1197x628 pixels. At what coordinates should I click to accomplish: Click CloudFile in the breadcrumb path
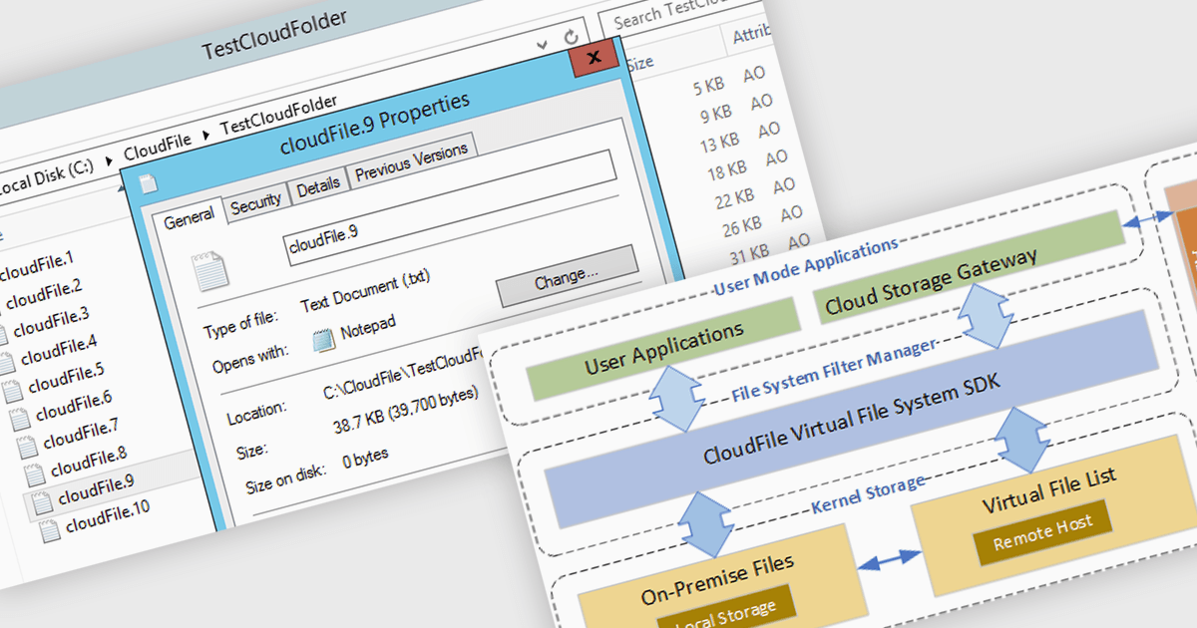tap(157, 147)
